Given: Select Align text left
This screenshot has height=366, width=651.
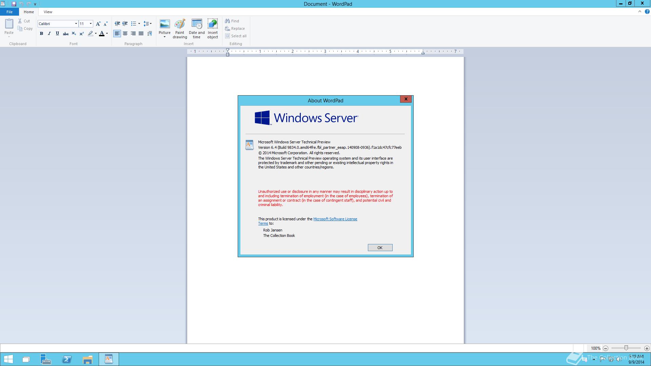Looking at the screenshot, I should [117, 34].
